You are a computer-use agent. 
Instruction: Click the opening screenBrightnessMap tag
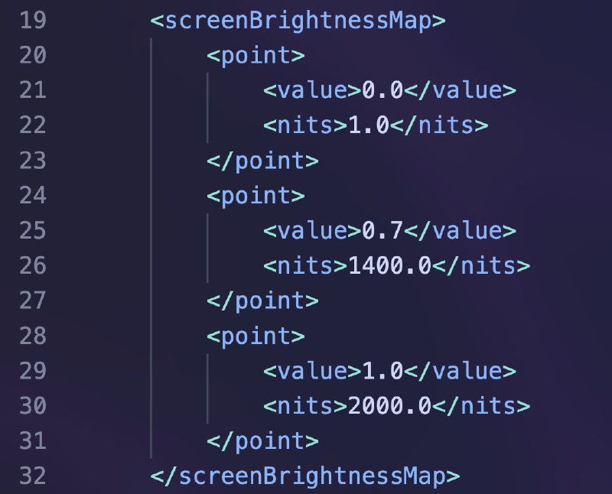[x=298, y=21]
